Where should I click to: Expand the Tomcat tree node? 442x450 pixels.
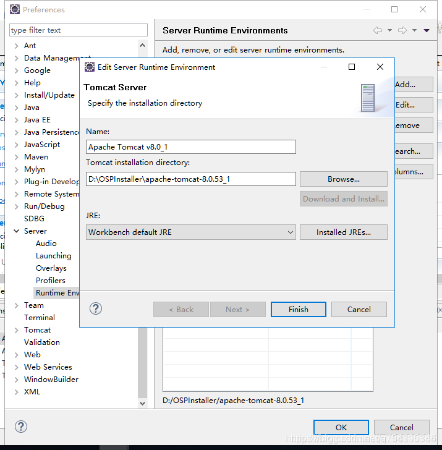(17, 330)
